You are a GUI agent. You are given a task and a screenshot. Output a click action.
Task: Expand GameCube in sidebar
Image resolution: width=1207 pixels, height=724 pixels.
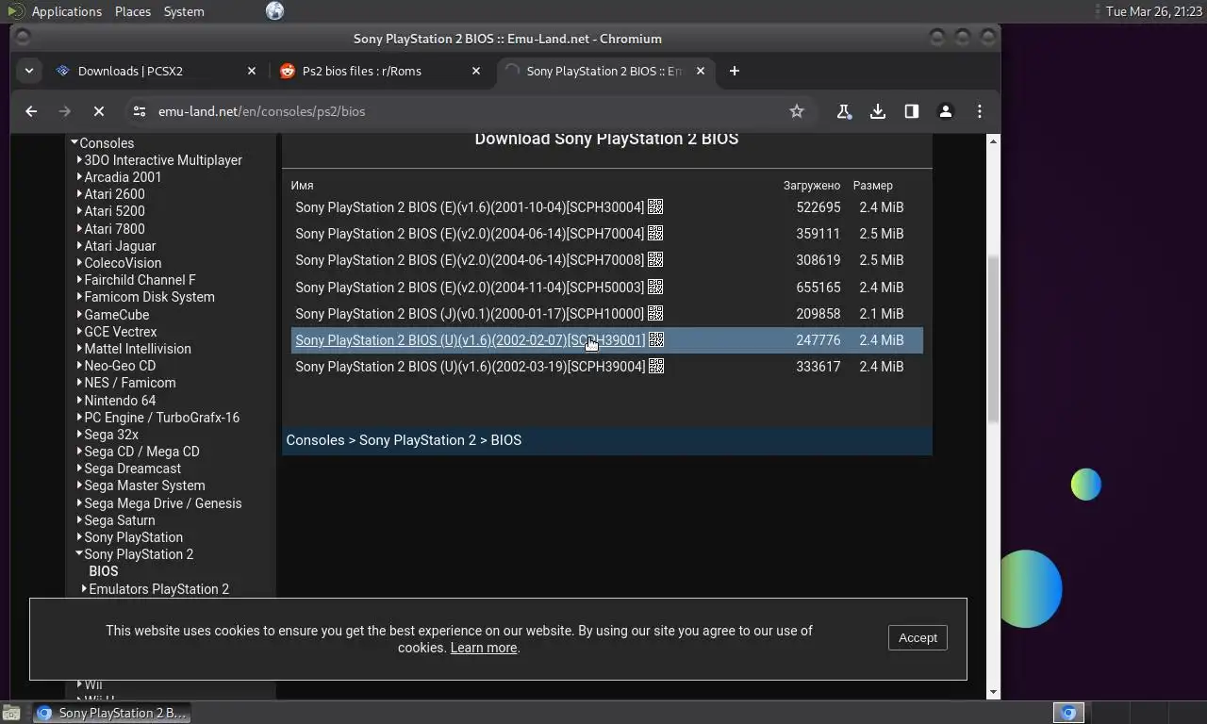point(80,314)
